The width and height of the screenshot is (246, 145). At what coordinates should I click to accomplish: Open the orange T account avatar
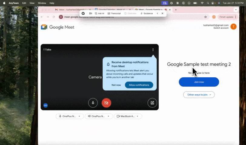(234, 27)
